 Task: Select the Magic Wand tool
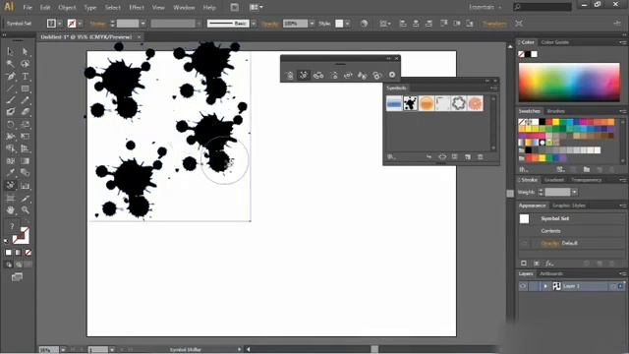(x=11, y=64)
